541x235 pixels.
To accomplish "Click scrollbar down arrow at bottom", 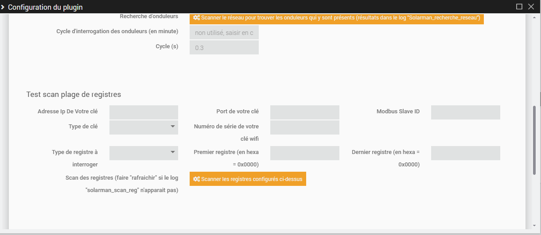I will pyautogui.click(x=534, y=225).
